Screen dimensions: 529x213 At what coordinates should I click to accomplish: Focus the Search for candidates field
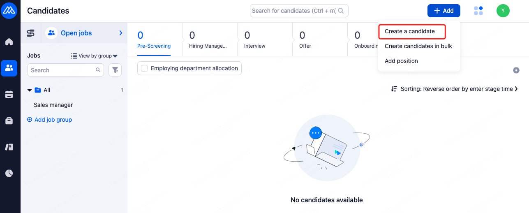tap(294, 11)
